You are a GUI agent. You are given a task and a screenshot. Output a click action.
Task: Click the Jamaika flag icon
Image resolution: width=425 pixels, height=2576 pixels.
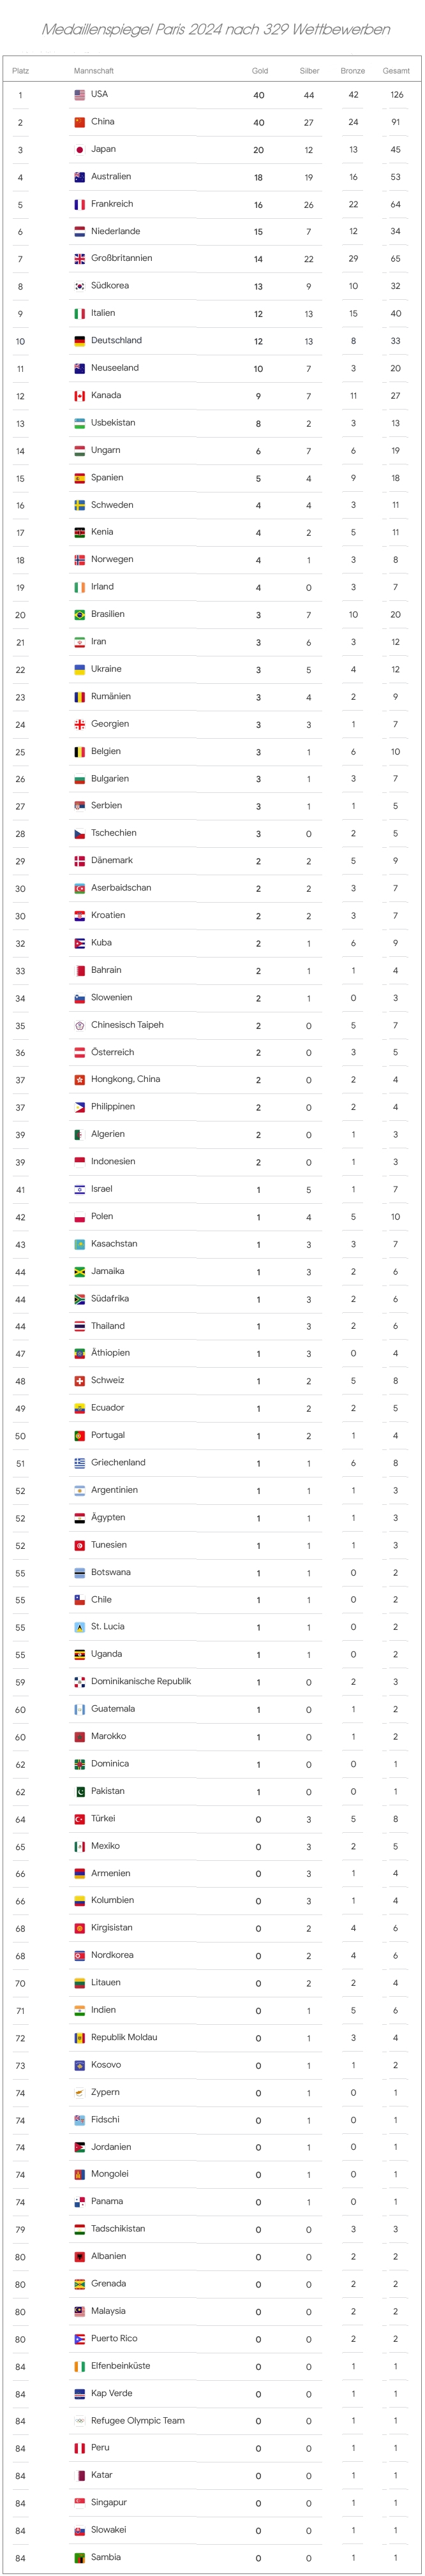coord(80,1272)
